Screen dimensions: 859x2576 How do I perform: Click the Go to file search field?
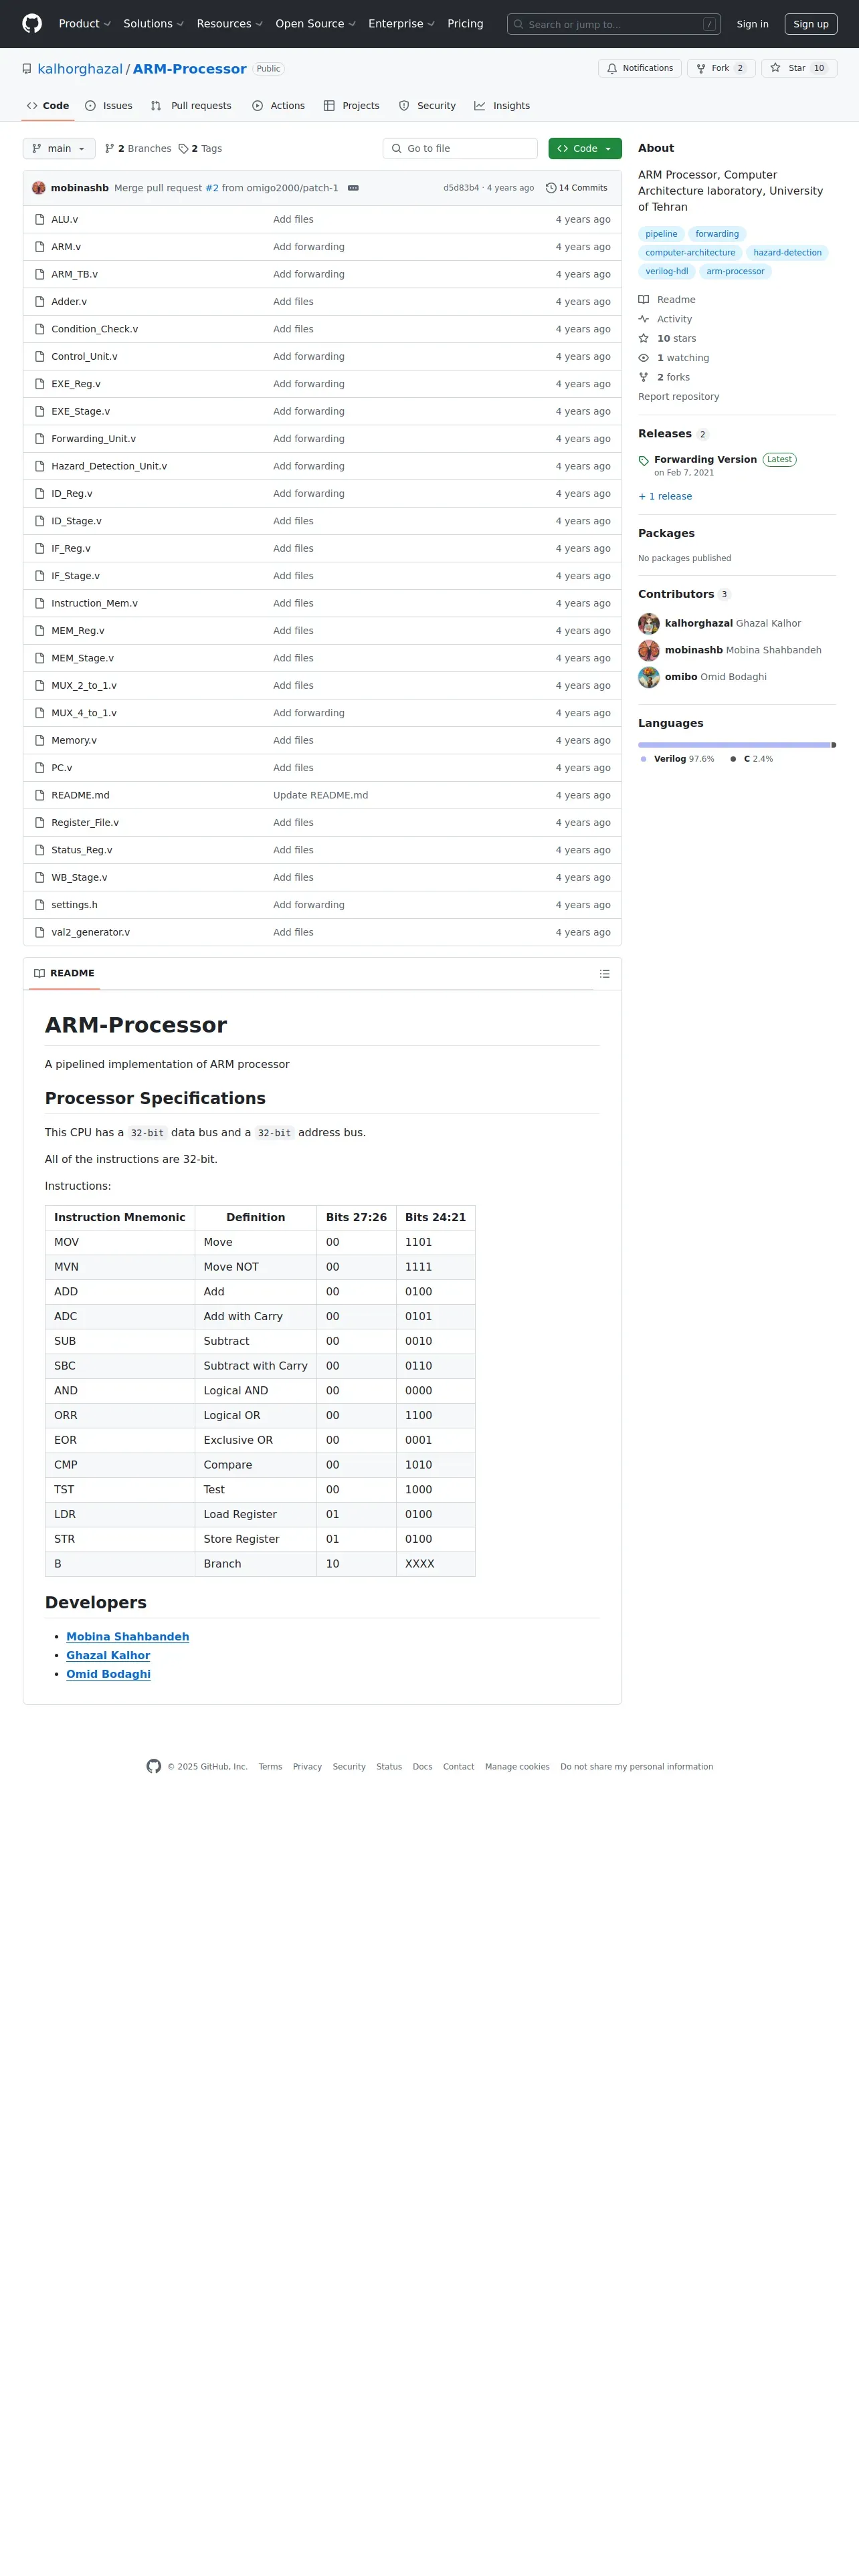pyautogui.click(x=460, y=149)
